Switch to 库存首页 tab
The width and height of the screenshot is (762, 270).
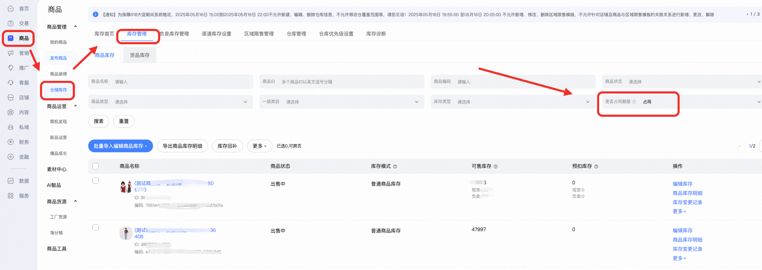point(104,34)
